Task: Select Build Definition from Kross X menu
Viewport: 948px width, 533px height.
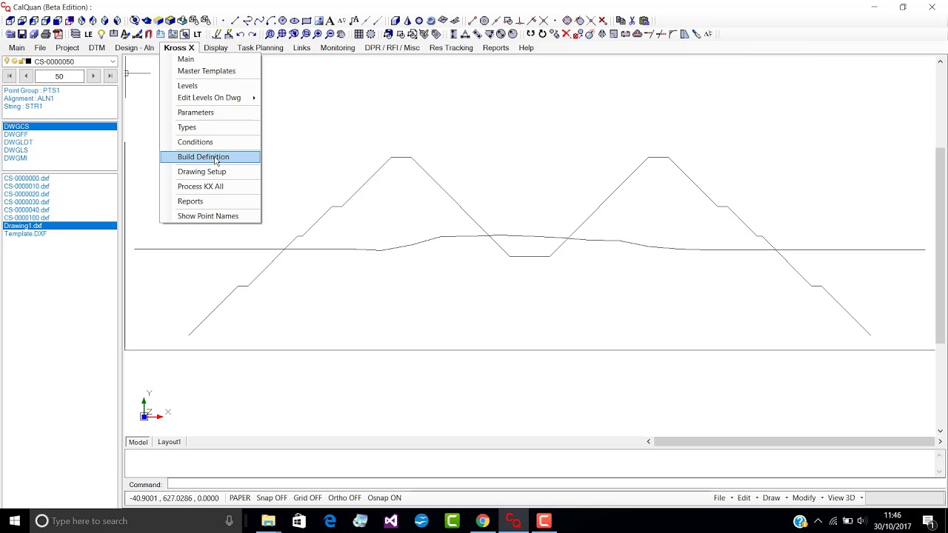Action: 210,157
